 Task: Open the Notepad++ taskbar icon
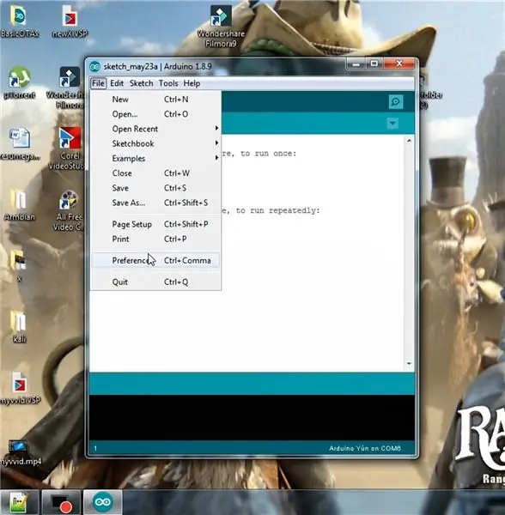[x=20, y=502]
